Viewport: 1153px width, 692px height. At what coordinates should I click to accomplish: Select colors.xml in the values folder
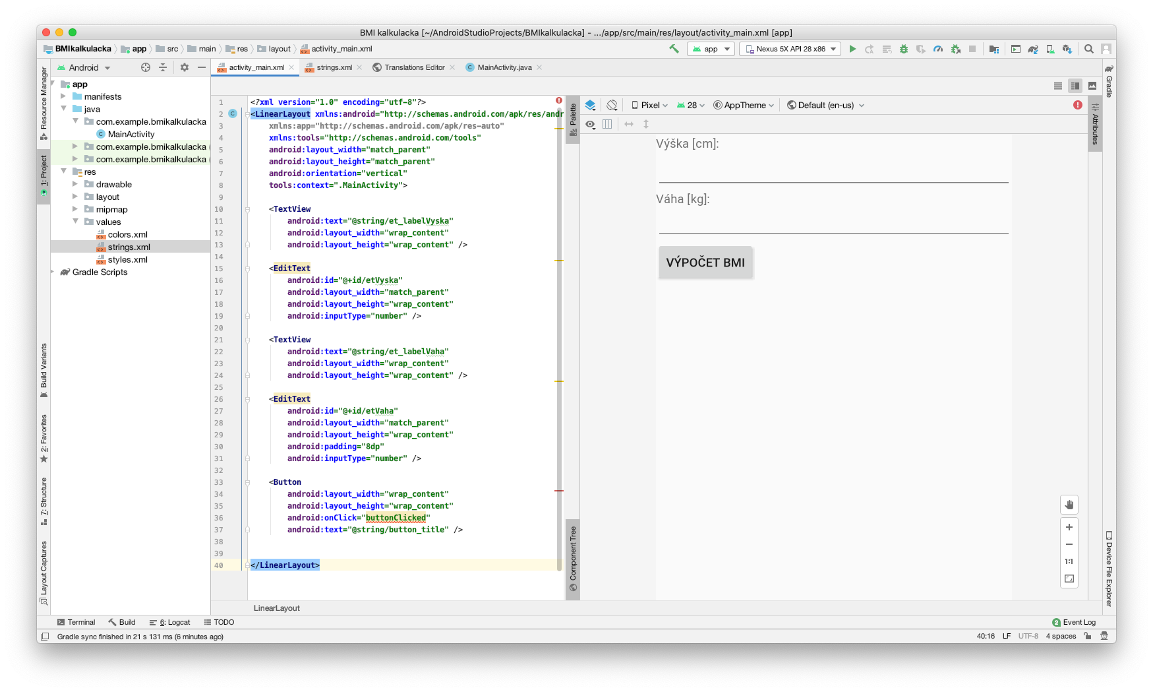[127, 234]
